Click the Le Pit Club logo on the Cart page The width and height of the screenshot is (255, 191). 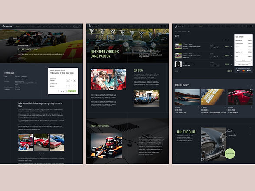(179, 26)
